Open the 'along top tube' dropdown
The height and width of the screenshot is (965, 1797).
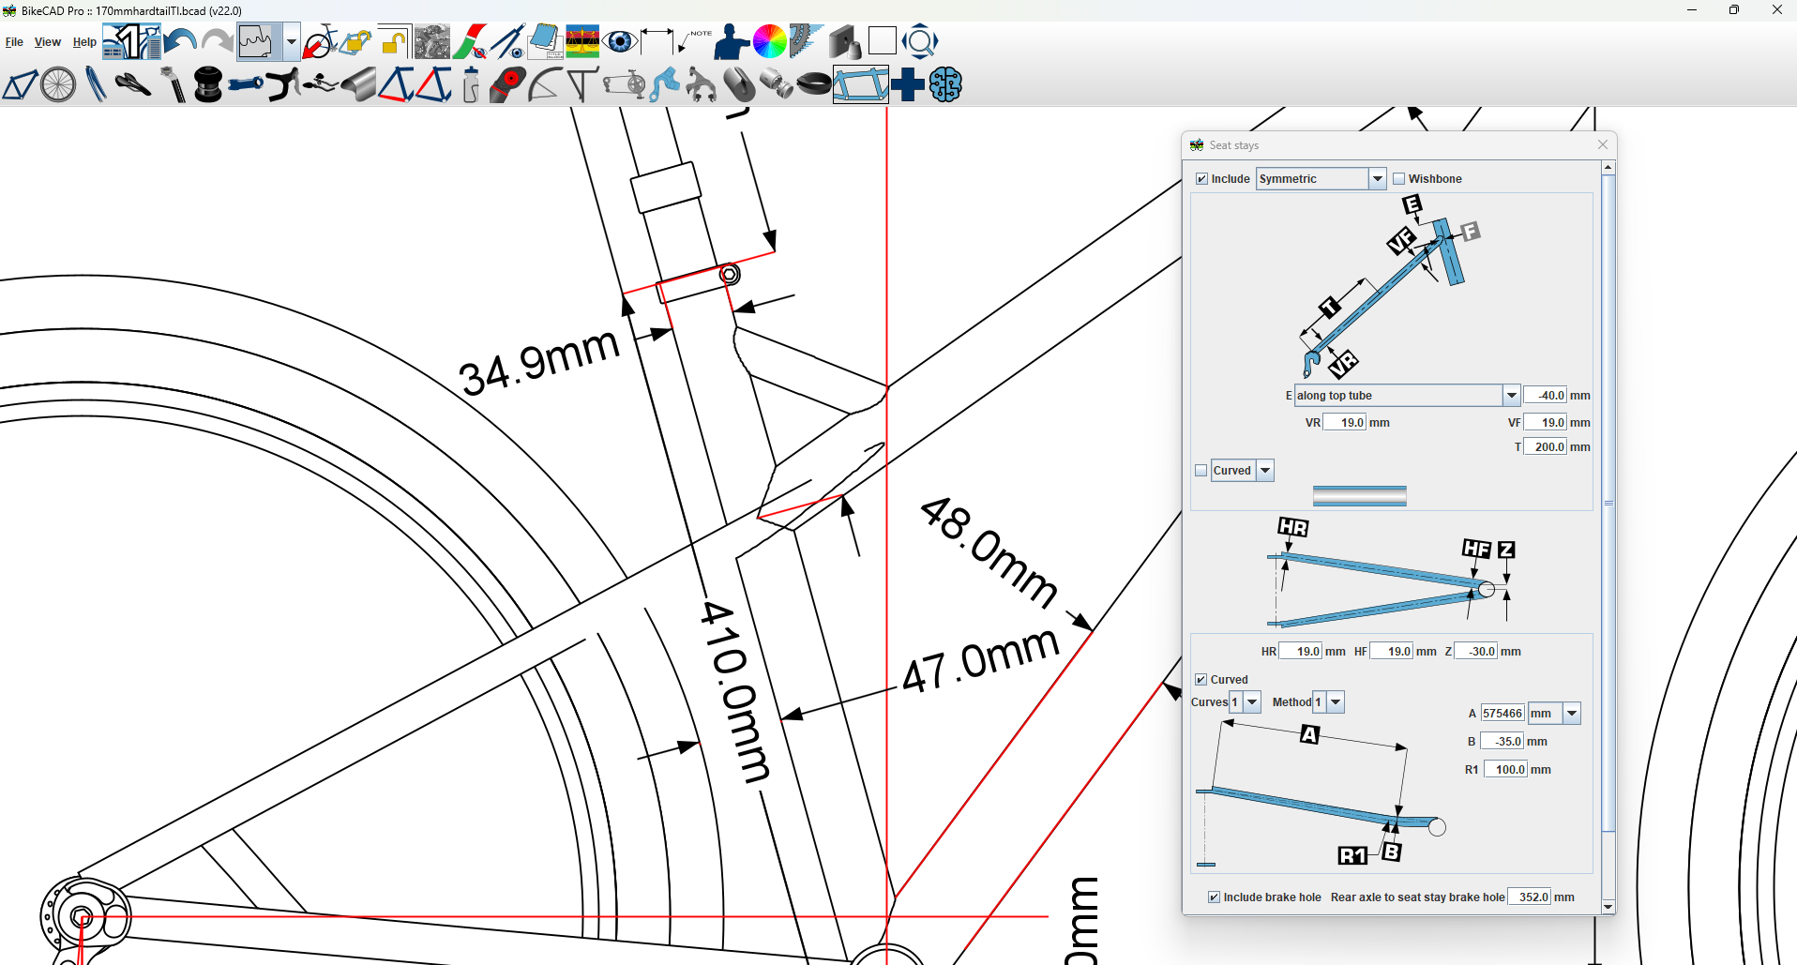click(x=1511, y=396)
